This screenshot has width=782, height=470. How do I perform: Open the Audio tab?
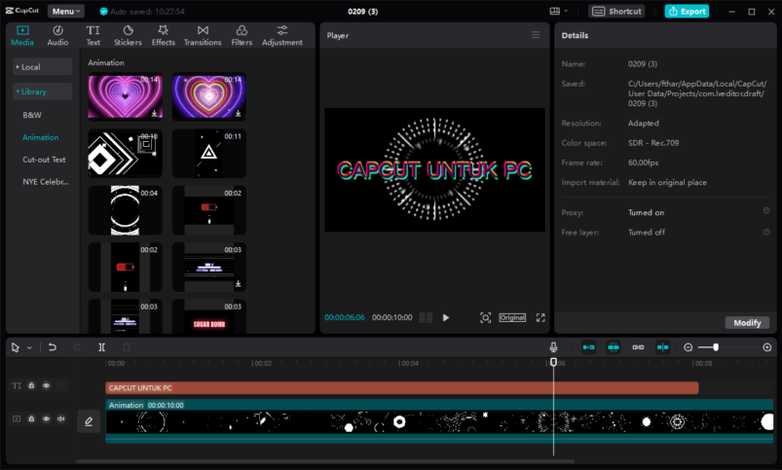point(57,36)
